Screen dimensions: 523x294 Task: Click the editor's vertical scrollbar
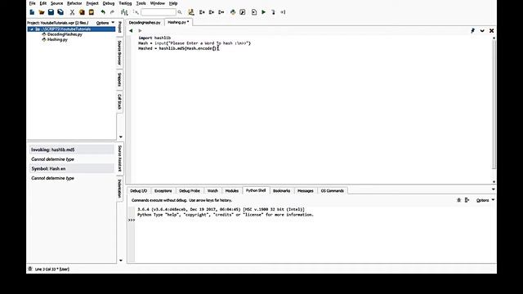494,104
